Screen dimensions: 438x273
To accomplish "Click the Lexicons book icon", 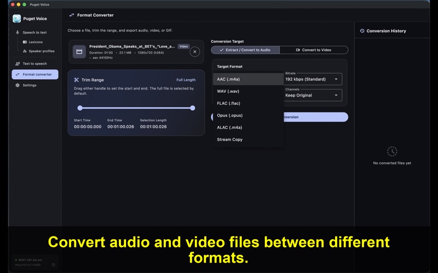I will (25, 42).
